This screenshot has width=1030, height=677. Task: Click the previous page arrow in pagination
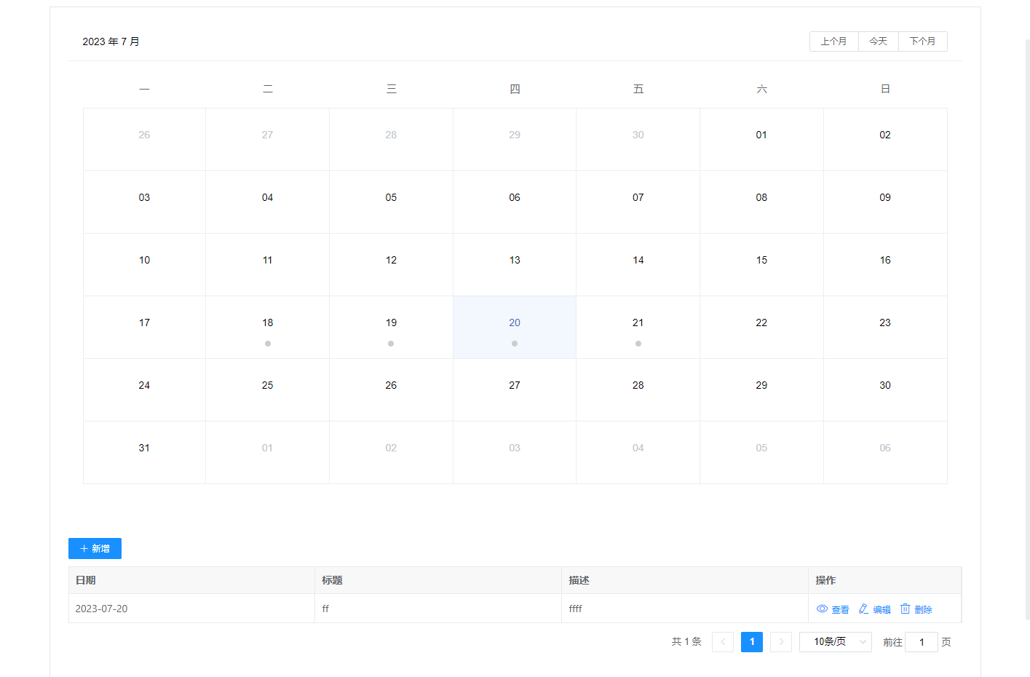pyautogui.click(x=722, y=641)
